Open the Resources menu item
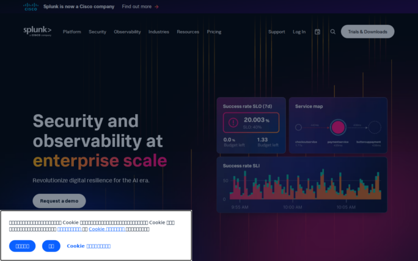The height and width of the screenshot is (261, 418). [x=188, y=32]
